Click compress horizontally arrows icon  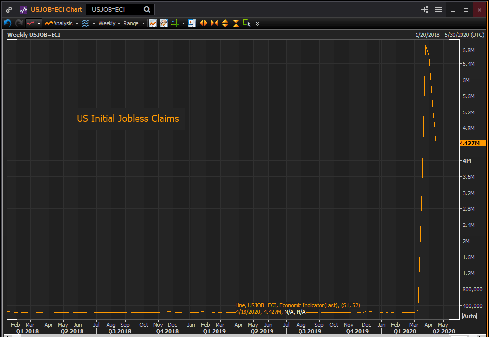214,23
